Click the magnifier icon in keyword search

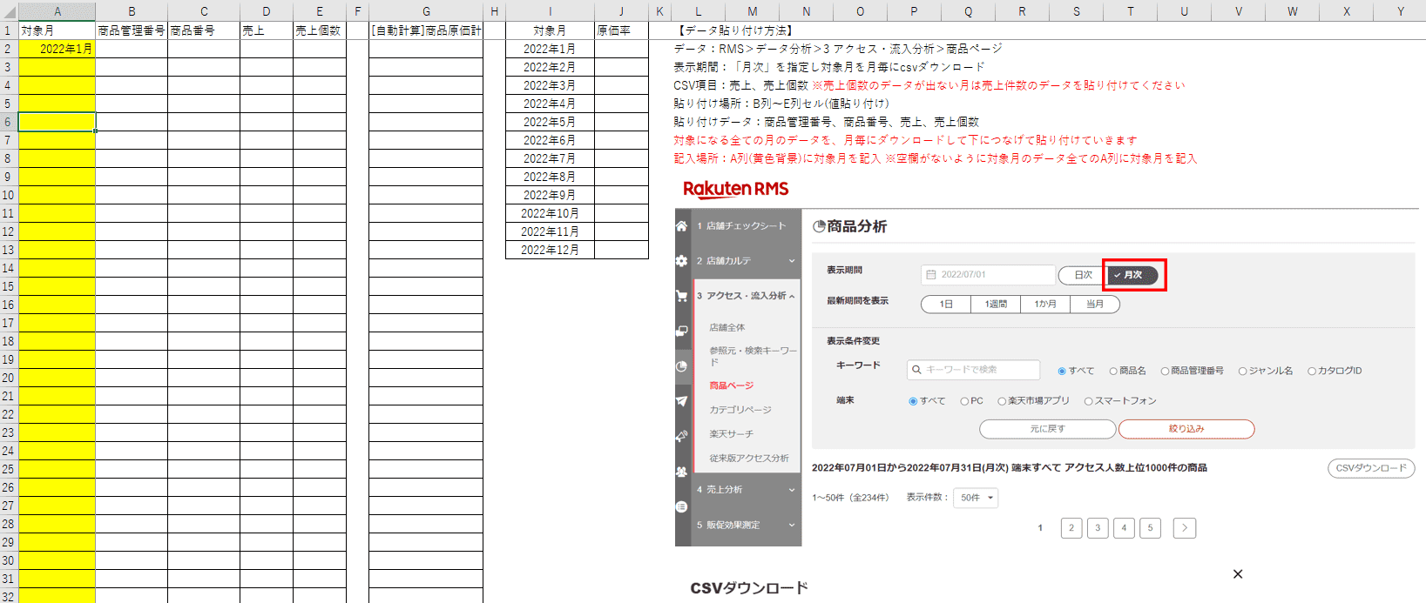point(916,370)
